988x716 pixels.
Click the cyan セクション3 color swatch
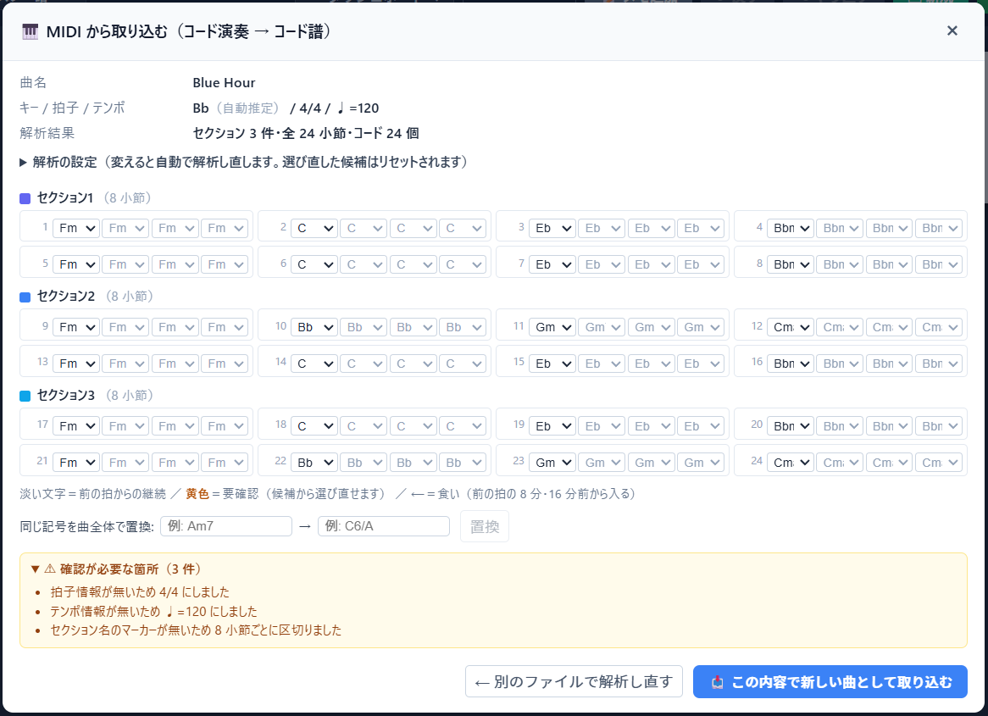coord(25,396)
